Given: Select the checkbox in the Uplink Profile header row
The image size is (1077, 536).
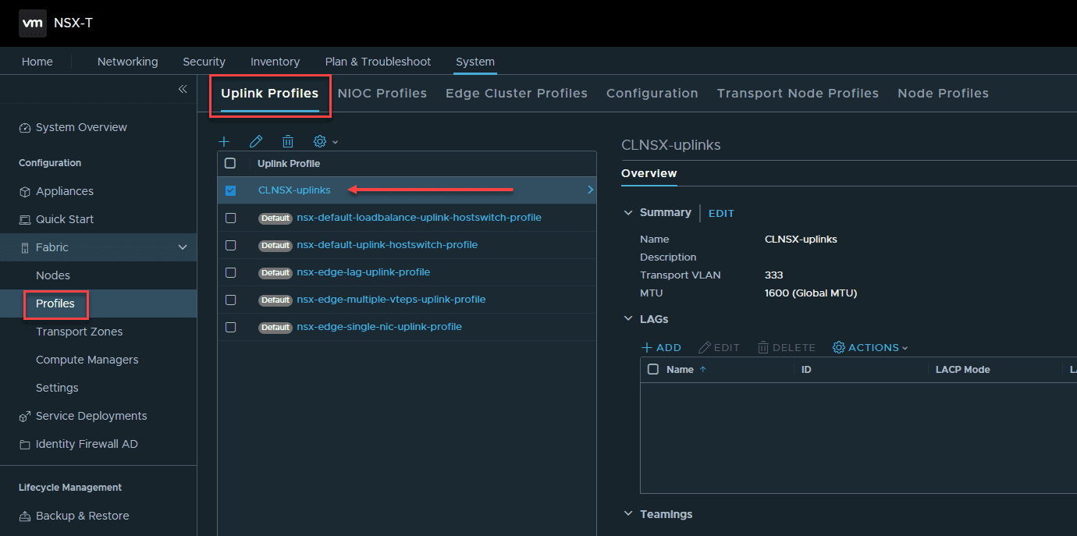Looking at the screenshot, I should click(229, 163).
